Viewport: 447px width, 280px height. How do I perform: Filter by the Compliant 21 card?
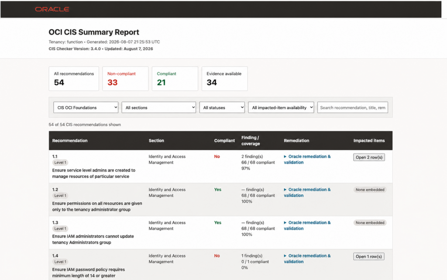pyautogui.click(x=175, y=79)
